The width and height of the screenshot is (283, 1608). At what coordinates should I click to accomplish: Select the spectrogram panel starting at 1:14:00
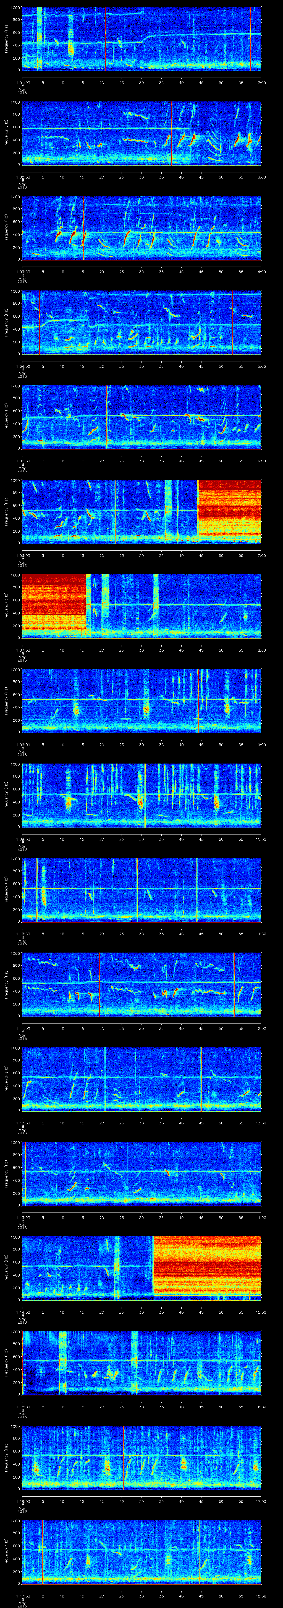[x=141, y=1268]
